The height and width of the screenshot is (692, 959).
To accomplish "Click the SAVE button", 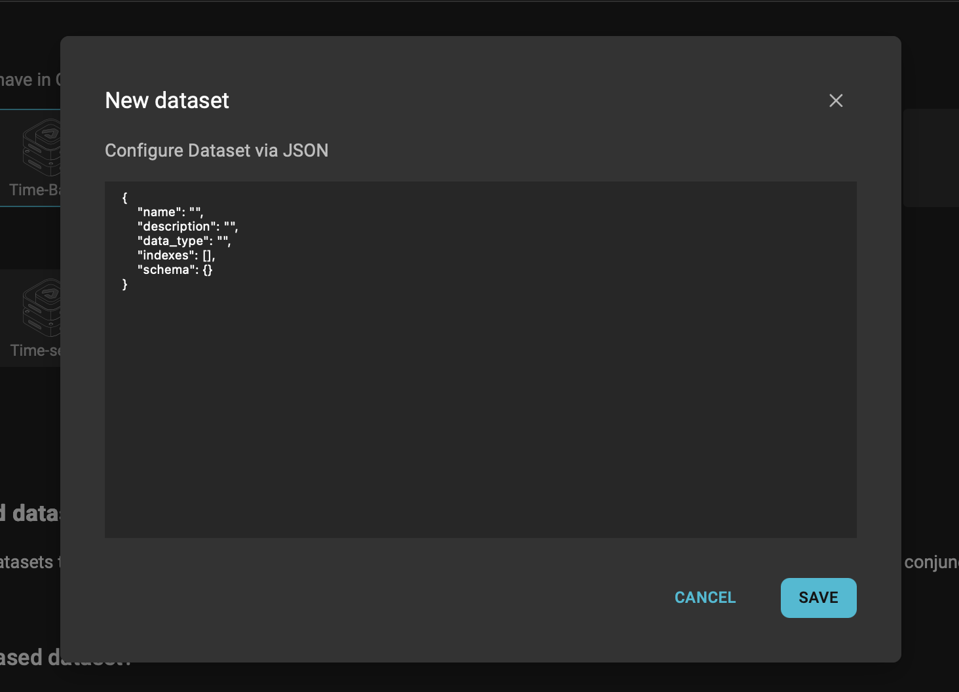I will [x=818, y=598].
